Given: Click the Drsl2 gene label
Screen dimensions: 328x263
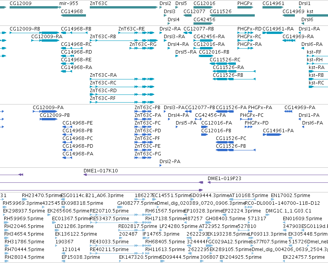Looking at the screenshot, I should pyautogui.click(x=165, y=3).
